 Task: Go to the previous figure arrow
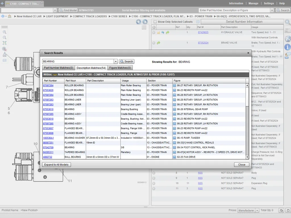click(x=138, y=22)
